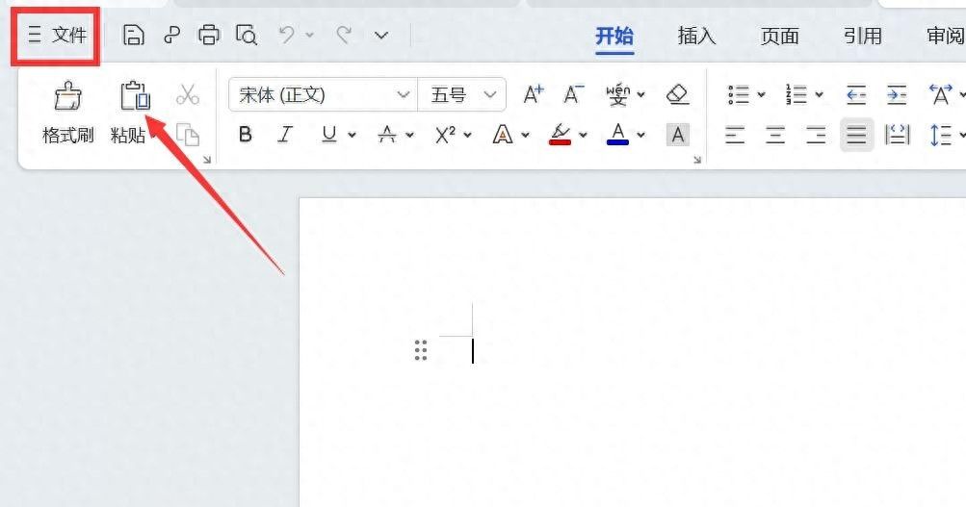The width and height of the screenshot is (966, 507).
Task: Toggle Bold formatting
Action: click(x=246, y=134)
